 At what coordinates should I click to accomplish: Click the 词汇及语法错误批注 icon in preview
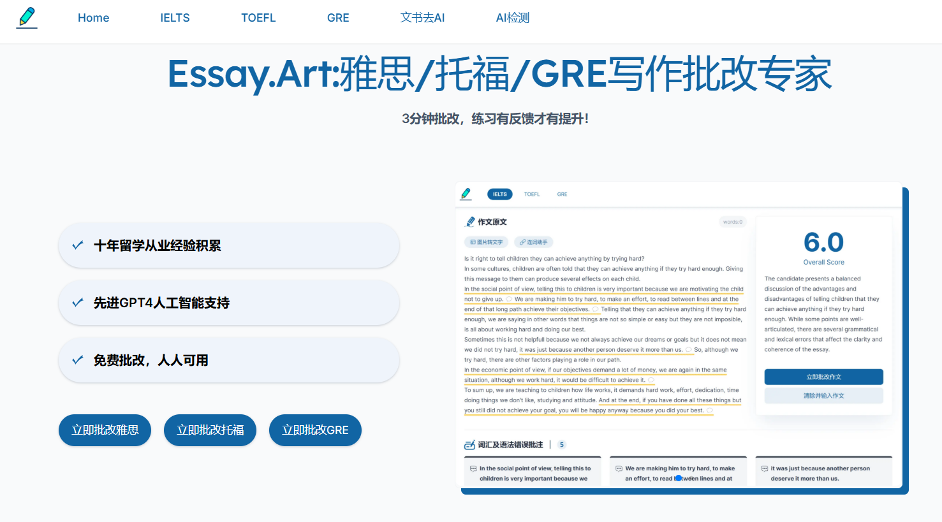pos(470,445)
